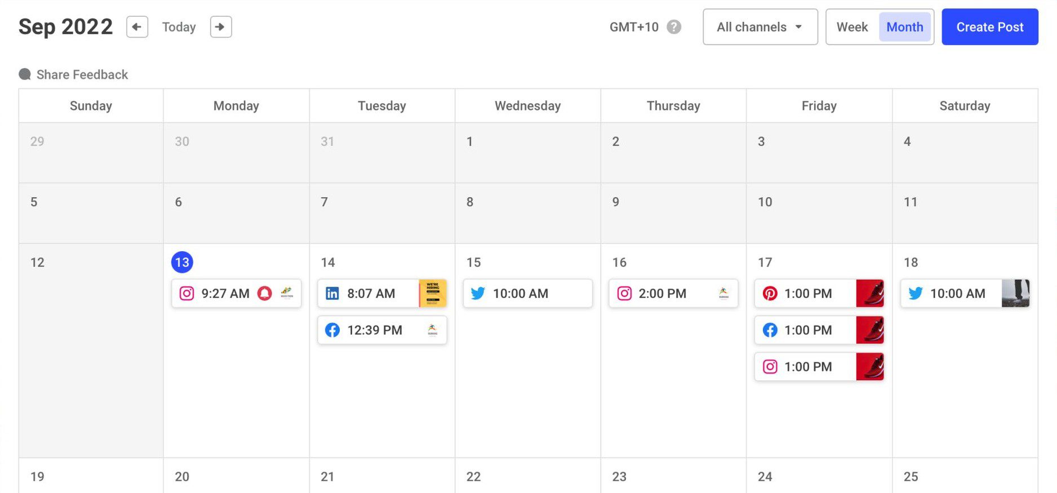Click the Today button
Screen dimensions: 1057x493
pyautogui.click(x=179, y=26)
